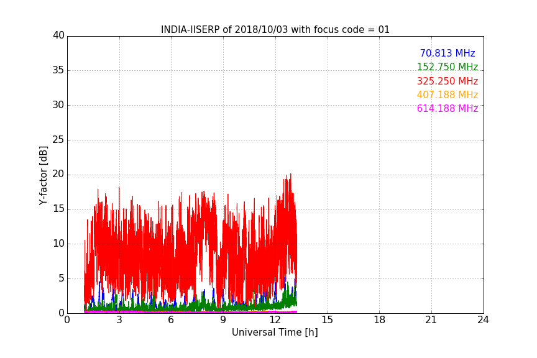The width and height of the screenshot is (537, 358).
Task: Click the y-axis tick value 20
Action: [x=58, y=174]
